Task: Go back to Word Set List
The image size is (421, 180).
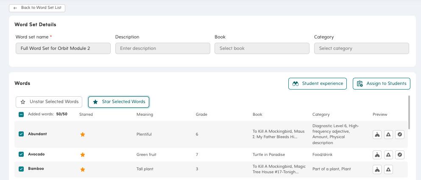Action: (x=37, y=8)
